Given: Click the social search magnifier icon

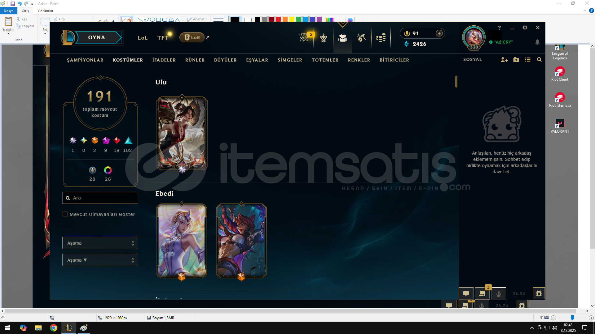Looking at the screenshot, I should tap(539, 60).
